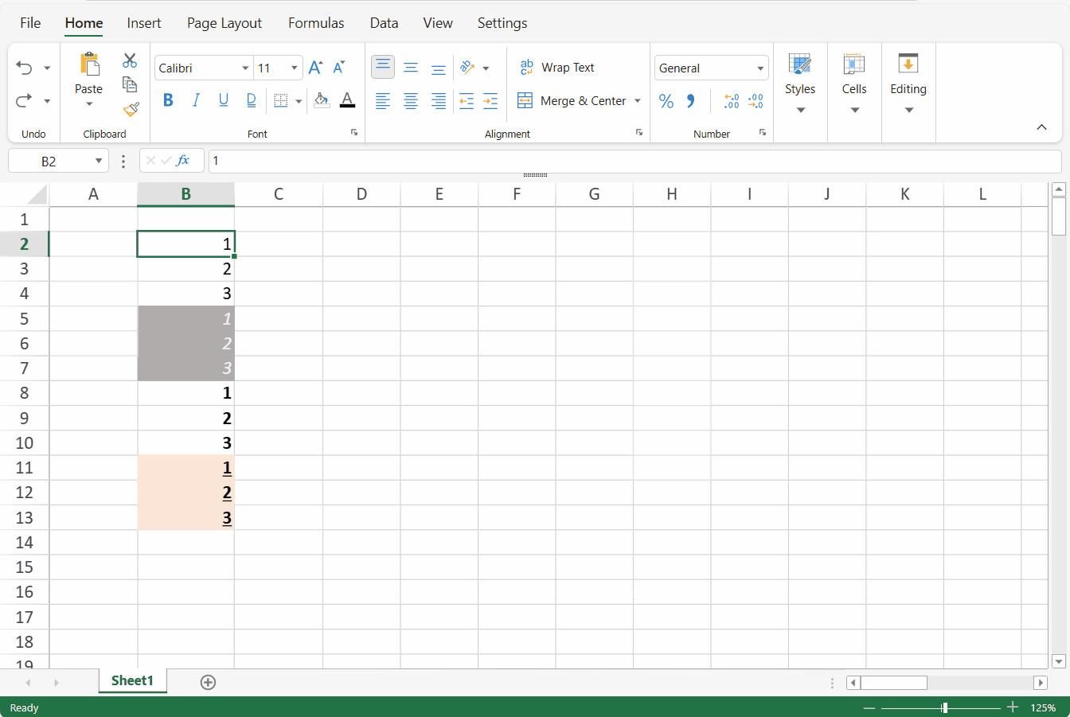This screenshot has width=1070, height=717.
Task: Click the Redo arrow icon
Action: click(x=24, y=100)
